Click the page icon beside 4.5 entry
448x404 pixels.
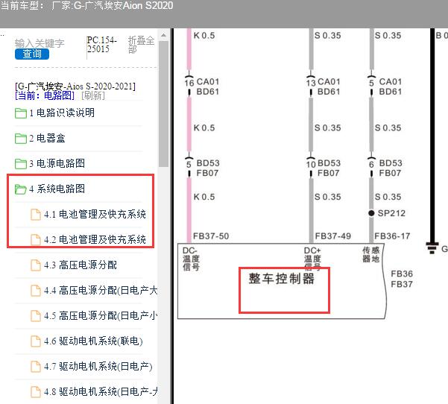point(36,316)
